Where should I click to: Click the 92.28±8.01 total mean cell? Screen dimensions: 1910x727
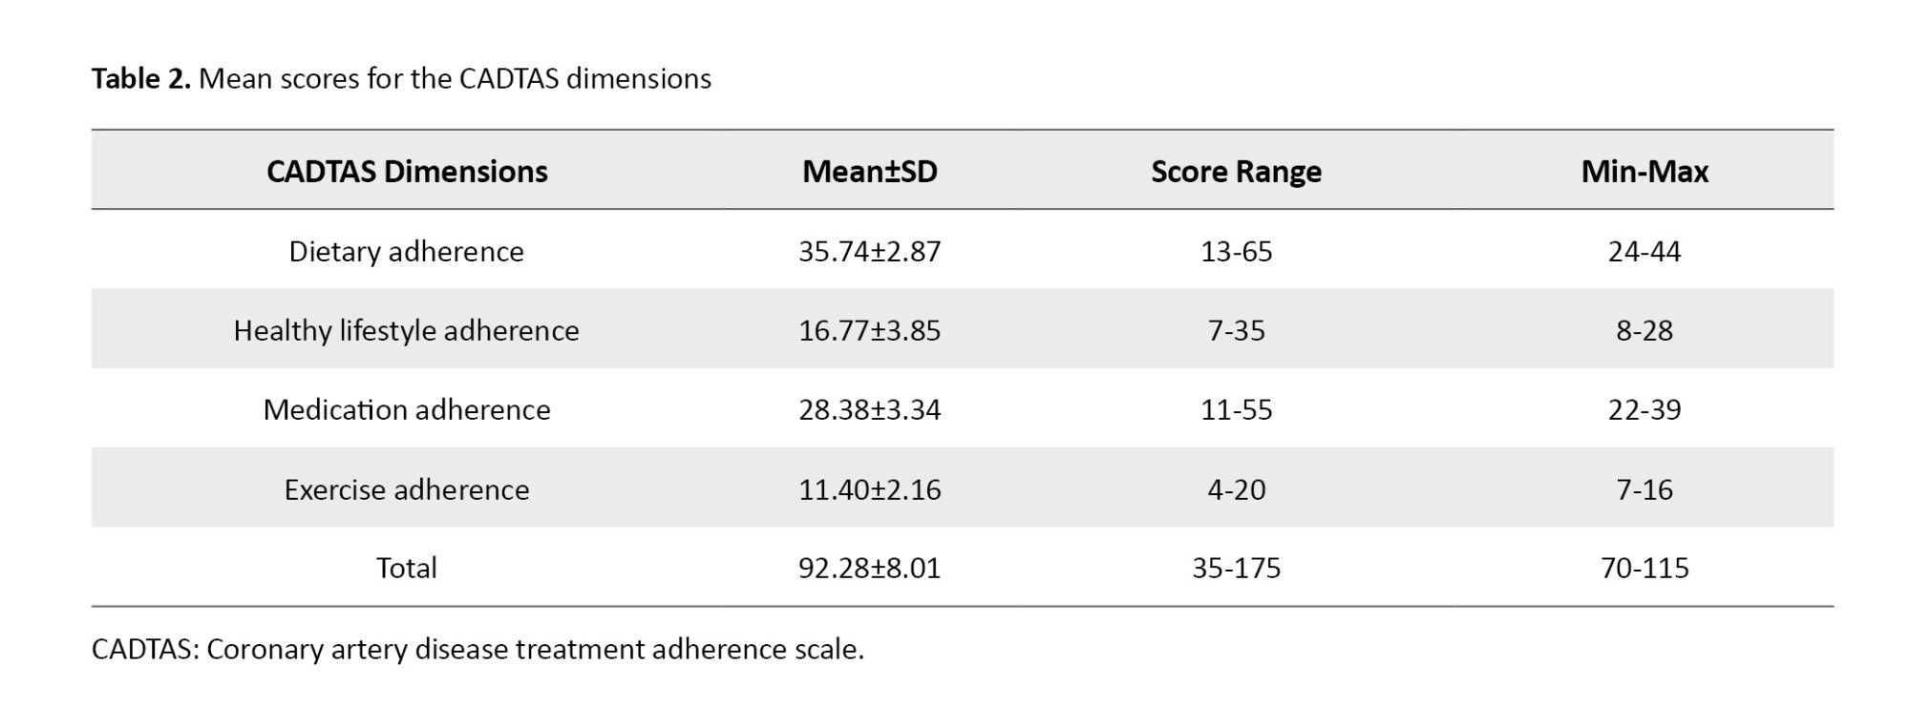[x=869, y=568]
